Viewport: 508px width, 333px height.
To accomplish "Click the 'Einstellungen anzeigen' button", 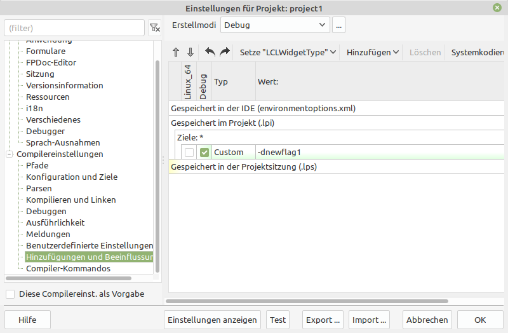I will (212, 320).
